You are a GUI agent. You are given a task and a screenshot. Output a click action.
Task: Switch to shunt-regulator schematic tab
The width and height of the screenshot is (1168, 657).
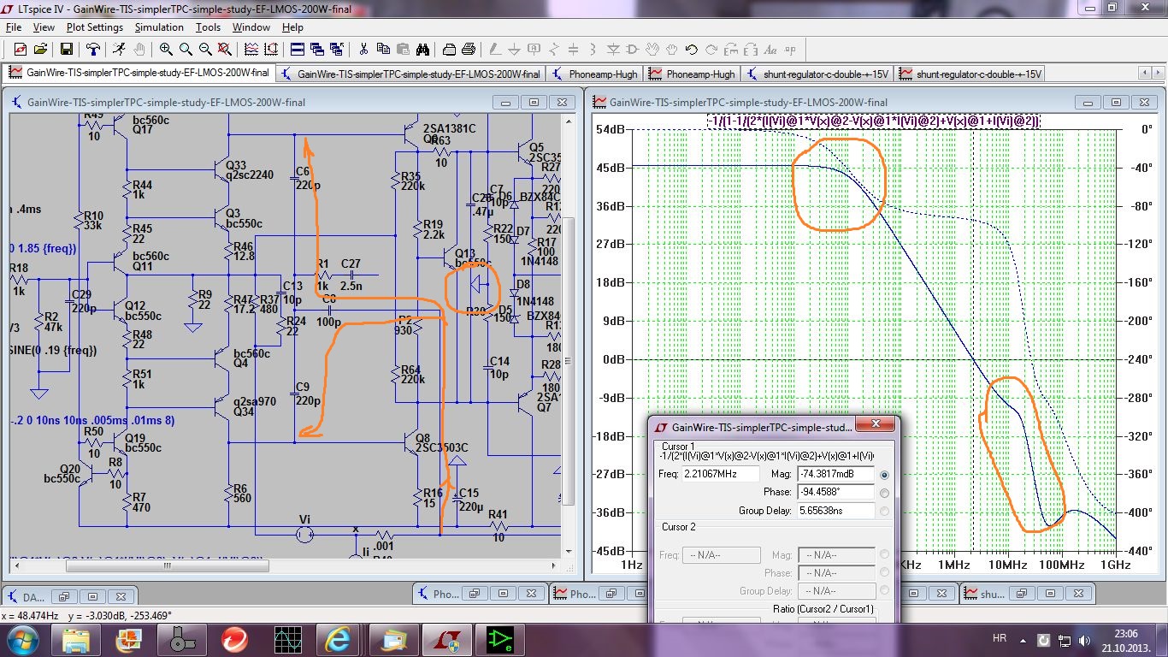(x=817, y=74)
